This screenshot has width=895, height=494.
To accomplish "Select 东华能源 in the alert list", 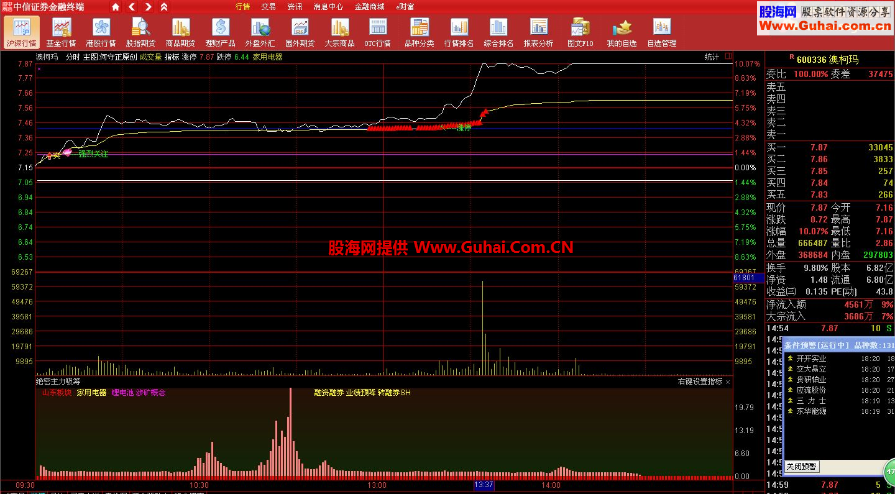I will [812, 411].
